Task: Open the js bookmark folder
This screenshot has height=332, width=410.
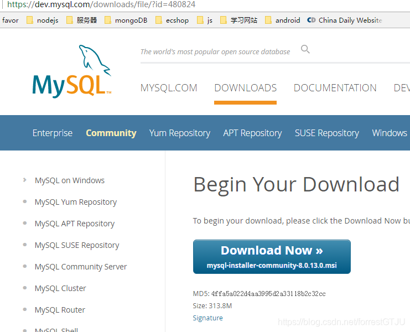Action: (x=205, y=20)
